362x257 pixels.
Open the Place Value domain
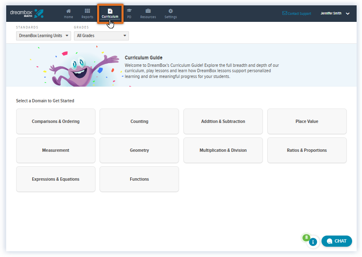307,121
